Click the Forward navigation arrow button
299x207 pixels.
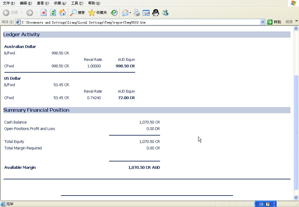30,13
